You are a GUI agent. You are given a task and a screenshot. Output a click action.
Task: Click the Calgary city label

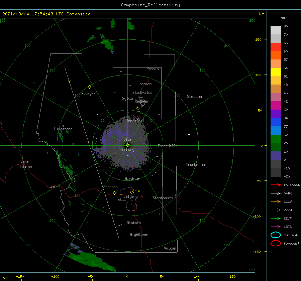pos(130,196)
